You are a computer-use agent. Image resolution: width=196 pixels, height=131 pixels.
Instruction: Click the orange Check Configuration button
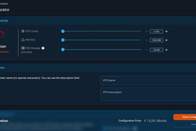coord(185,117)
